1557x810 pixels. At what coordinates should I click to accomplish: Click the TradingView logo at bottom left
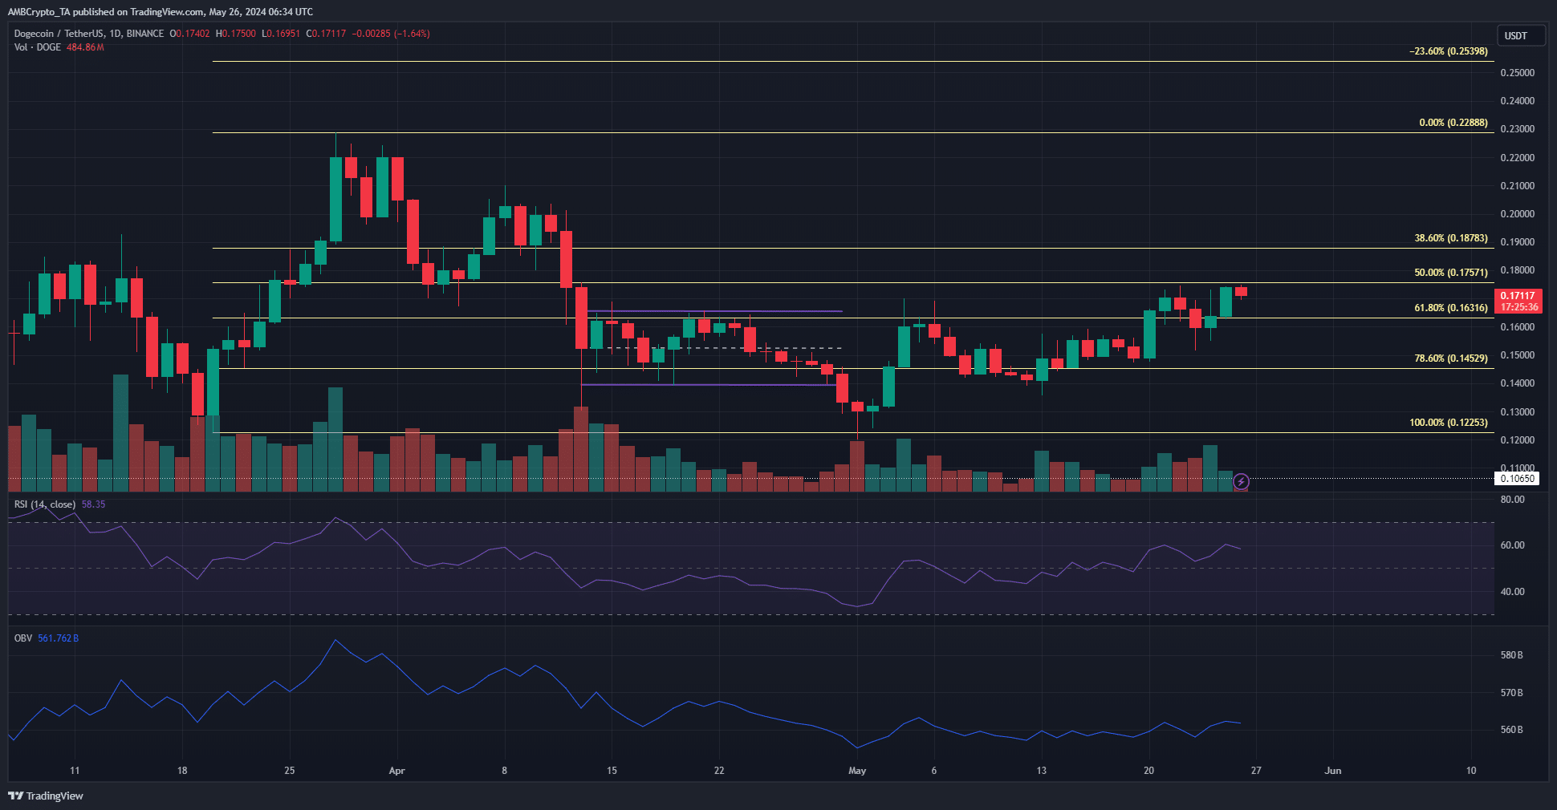point(46,796)
